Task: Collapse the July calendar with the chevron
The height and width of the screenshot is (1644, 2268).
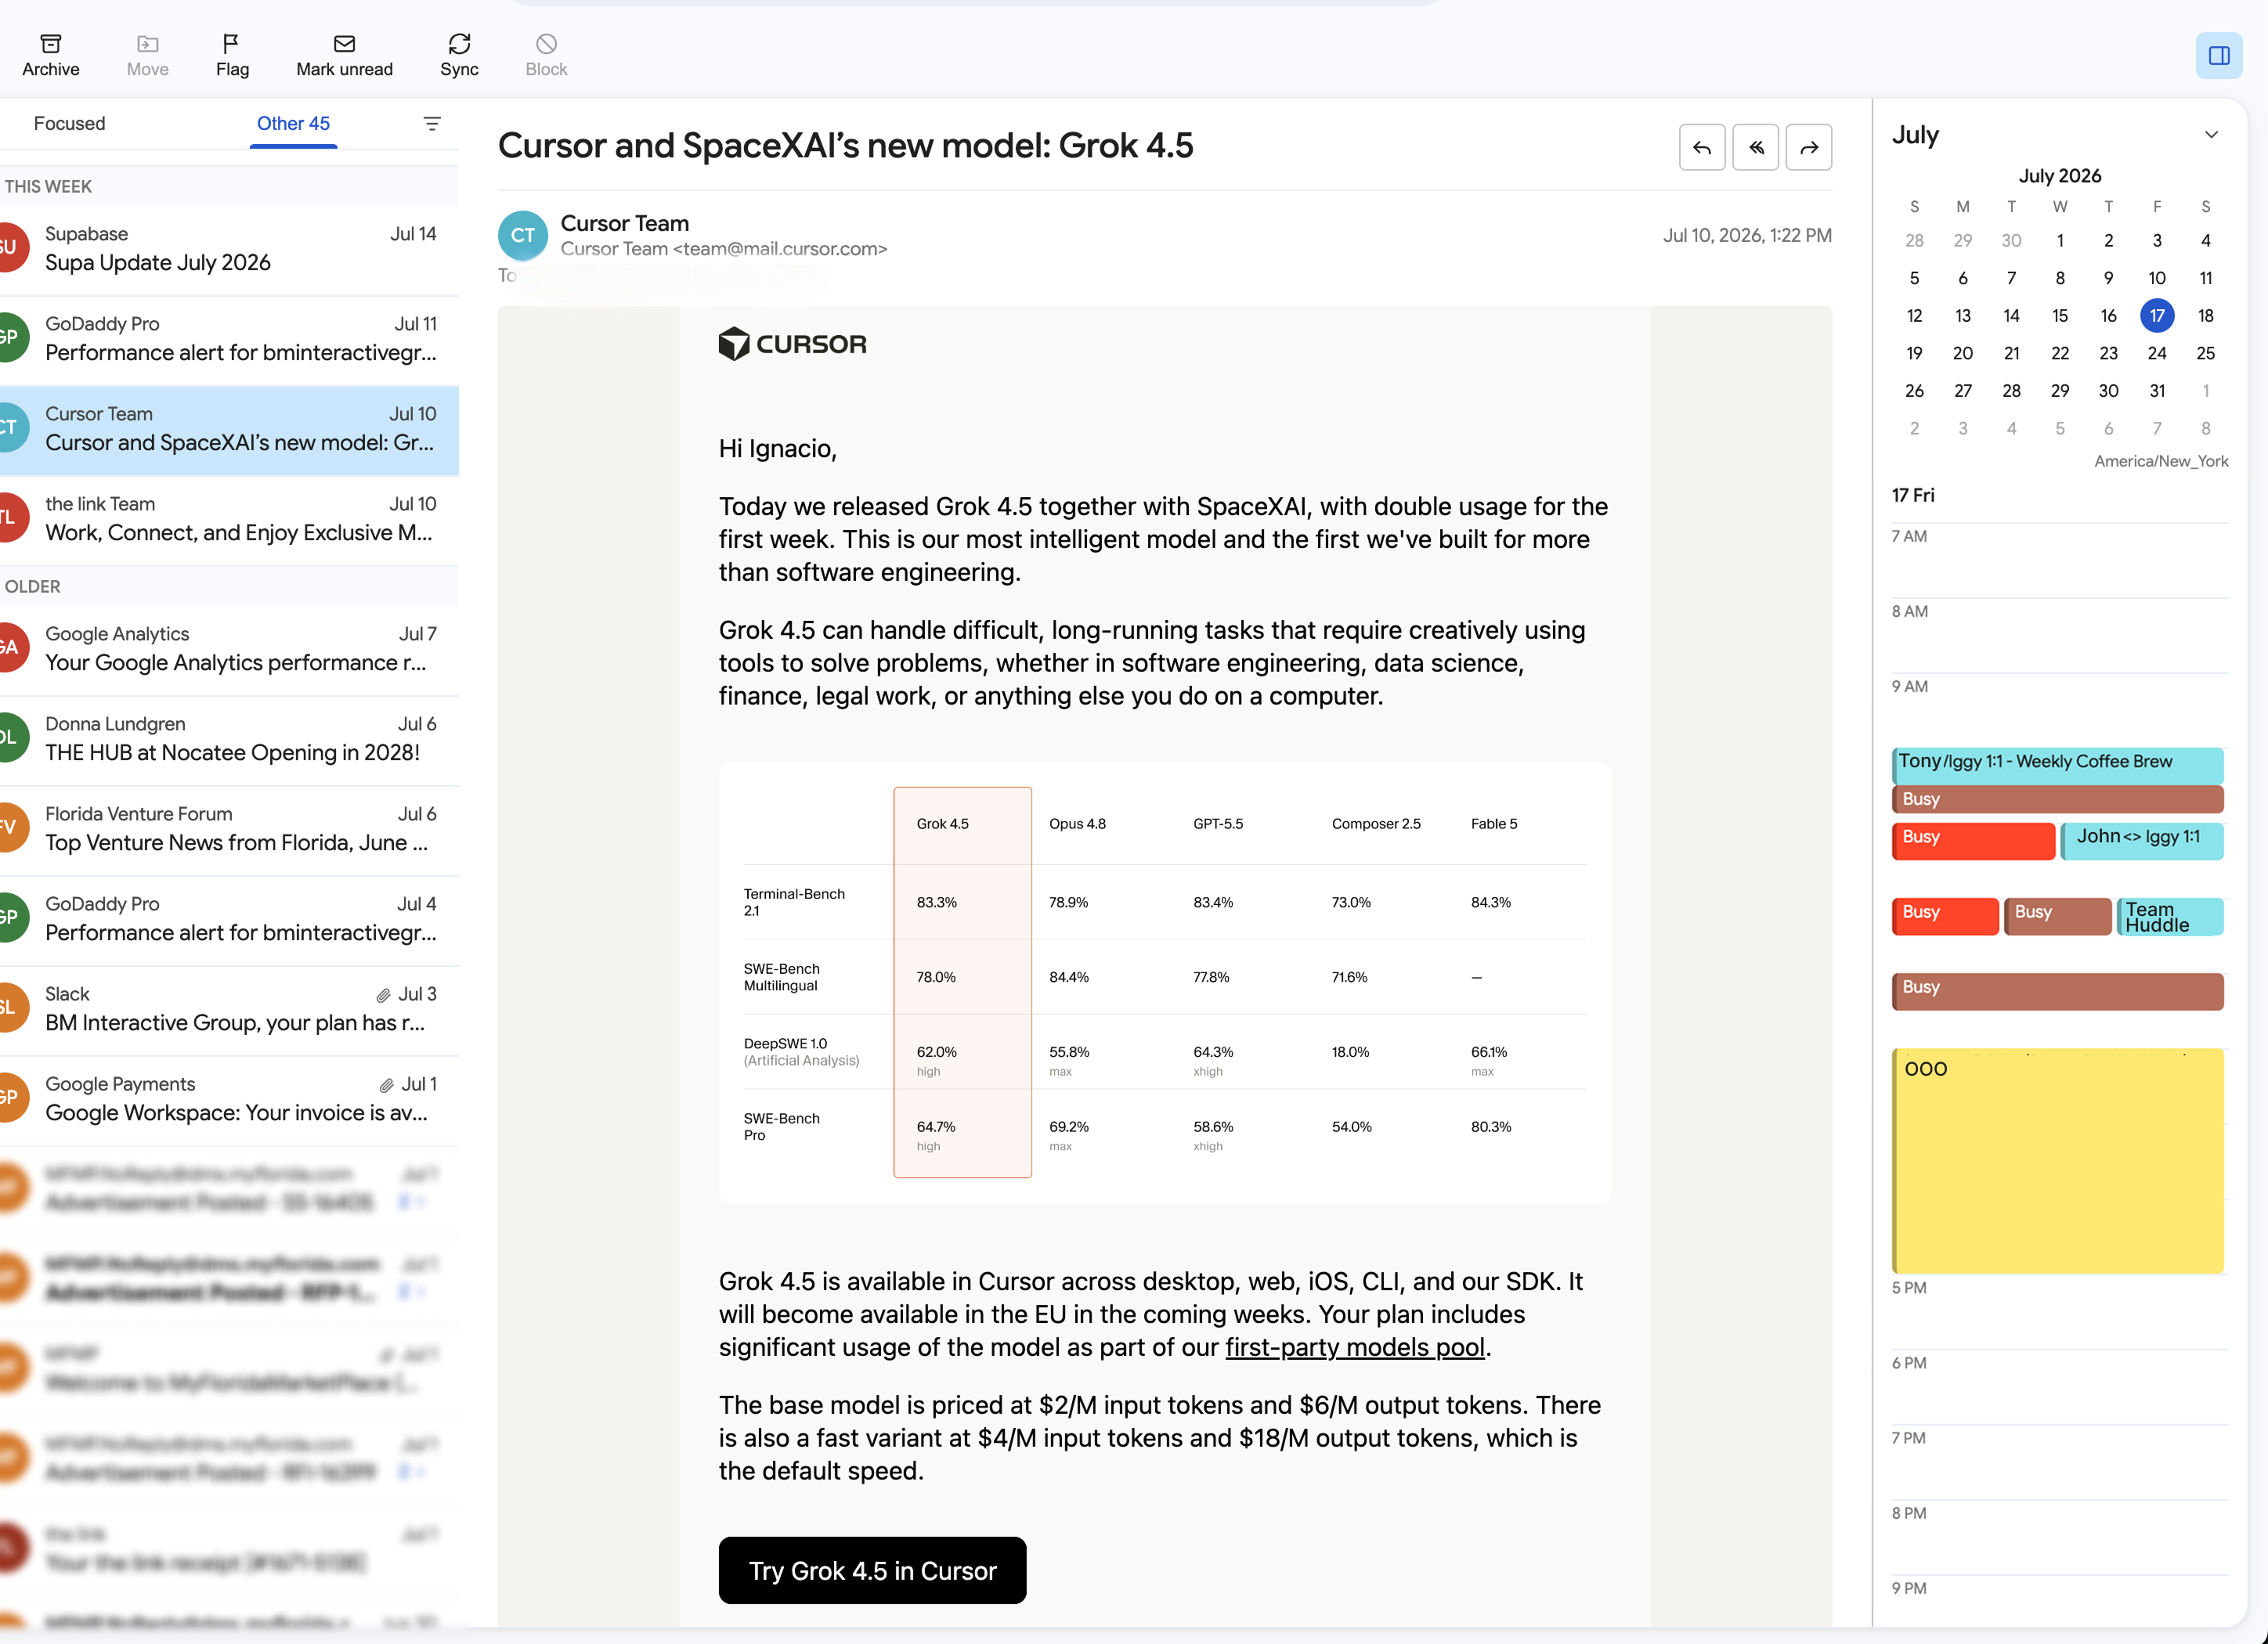Action: (2211, 135)
